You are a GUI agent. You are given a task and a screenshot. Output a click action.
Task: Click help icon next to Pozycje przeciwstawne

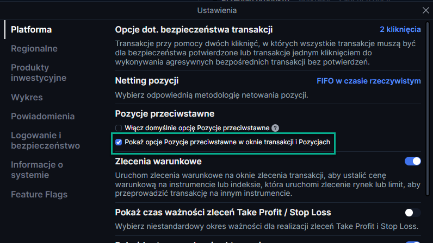click(x=275, y=128)
